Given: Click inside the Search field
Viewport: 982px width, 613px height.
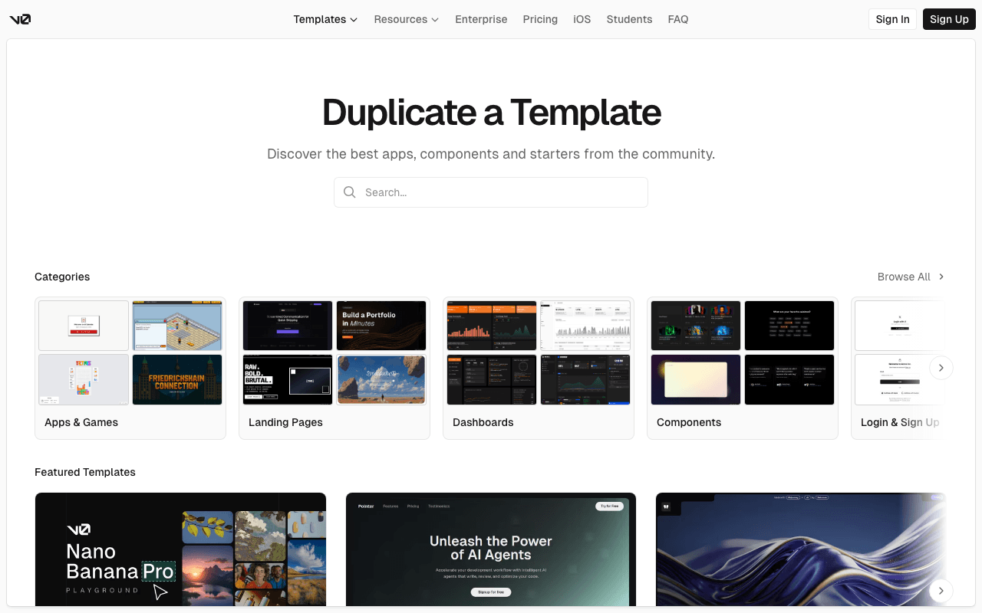Looking at the screenshot, I should pyautogui.click(x=491, y=192).
